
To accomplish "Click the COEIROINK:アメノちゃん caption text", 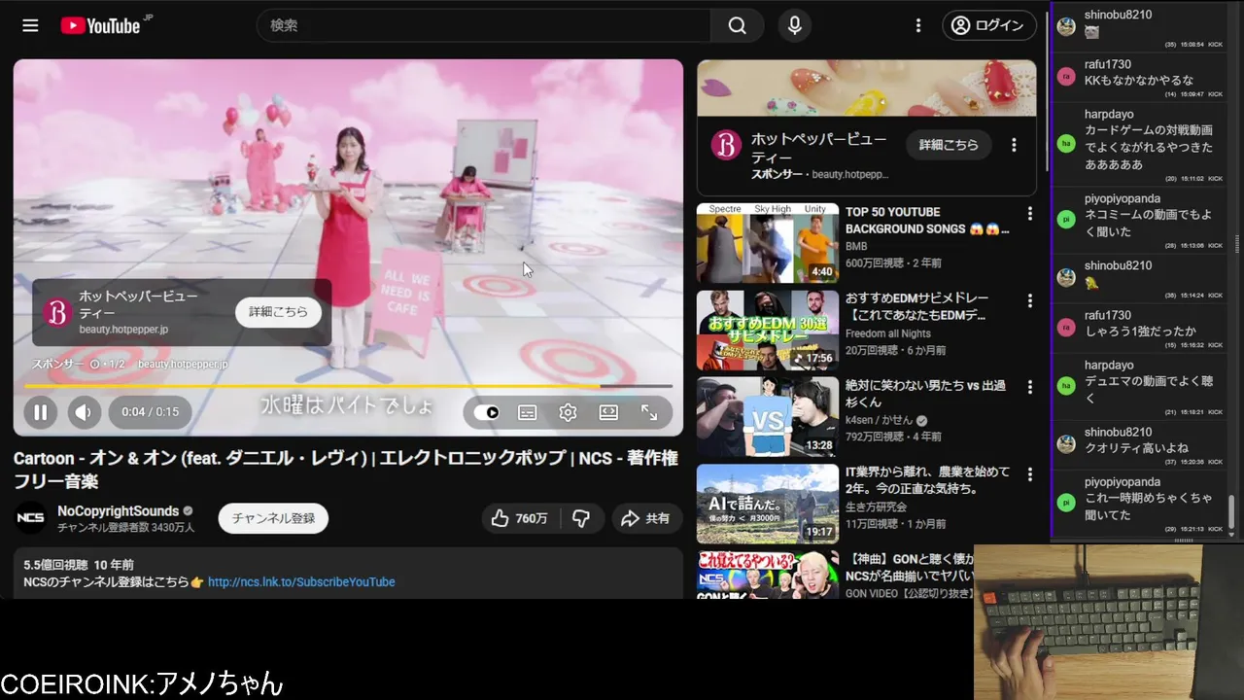I will coord(142,683).
